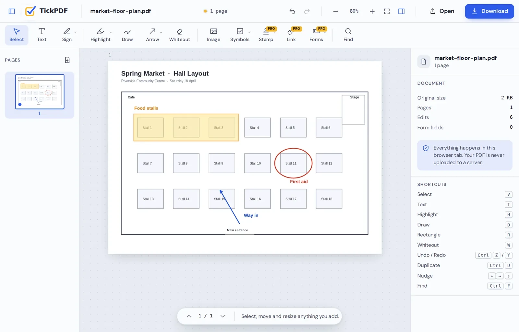Click the 'Way in' text annotation
The image size is (519, 332).
[x=251, y=215]
